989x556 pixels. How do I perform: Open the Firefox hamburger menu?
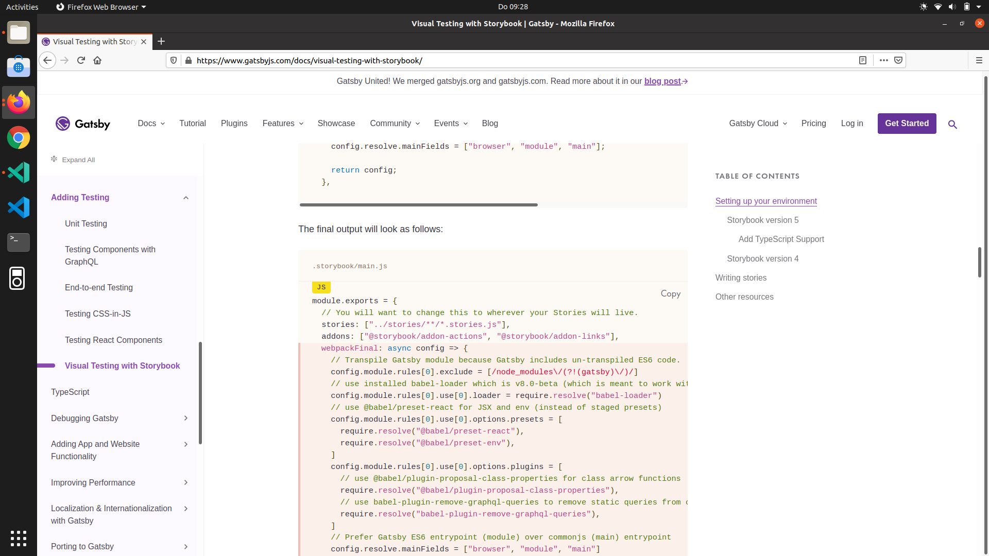[x=979, y=60]
